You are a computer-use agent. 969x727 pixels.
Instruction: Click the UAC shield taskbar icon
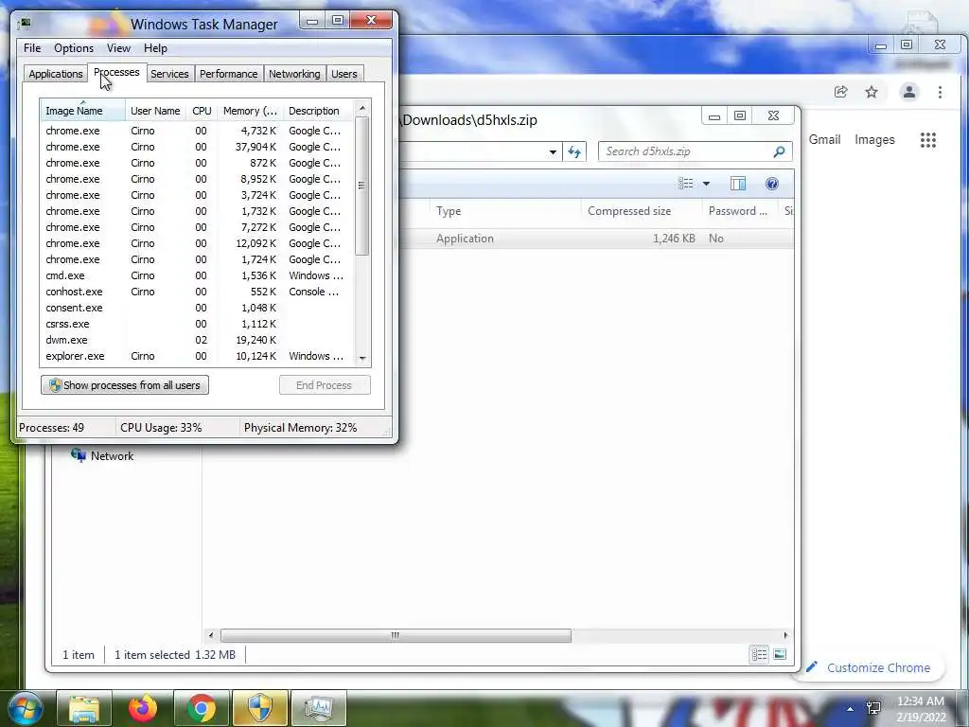[x=260, y=708]
